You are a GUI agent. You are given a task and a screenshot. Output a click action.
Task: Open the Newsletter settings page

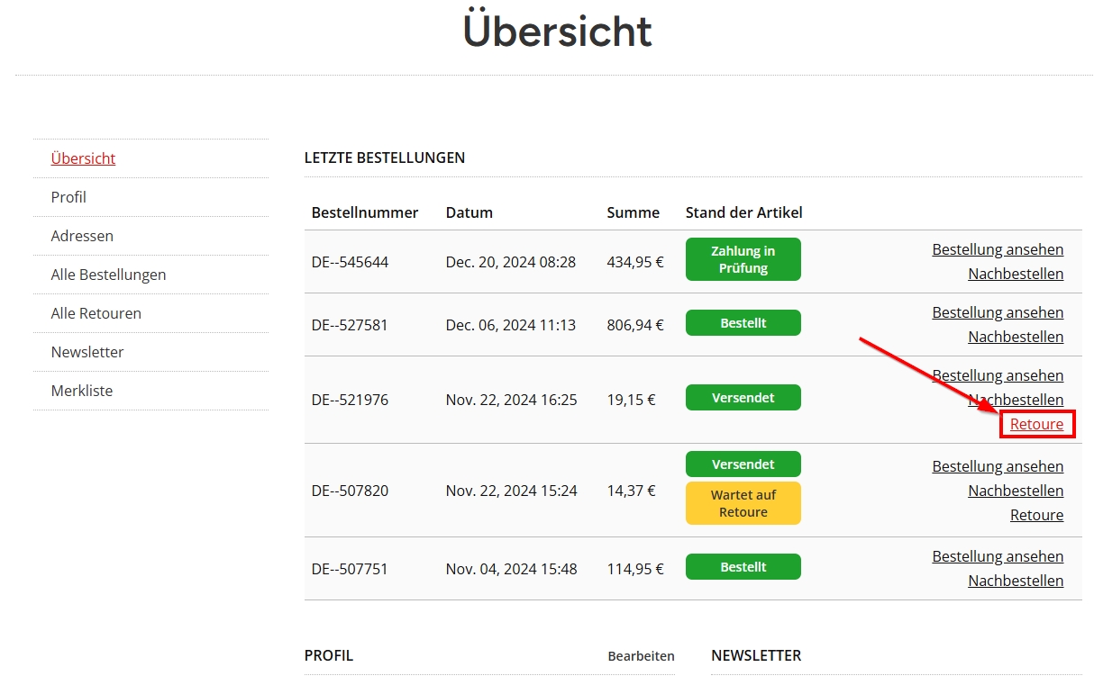pos(87,351)
